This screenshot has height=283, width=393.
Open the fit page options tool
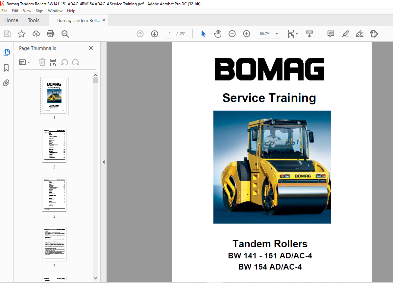(x=291, y=34)
